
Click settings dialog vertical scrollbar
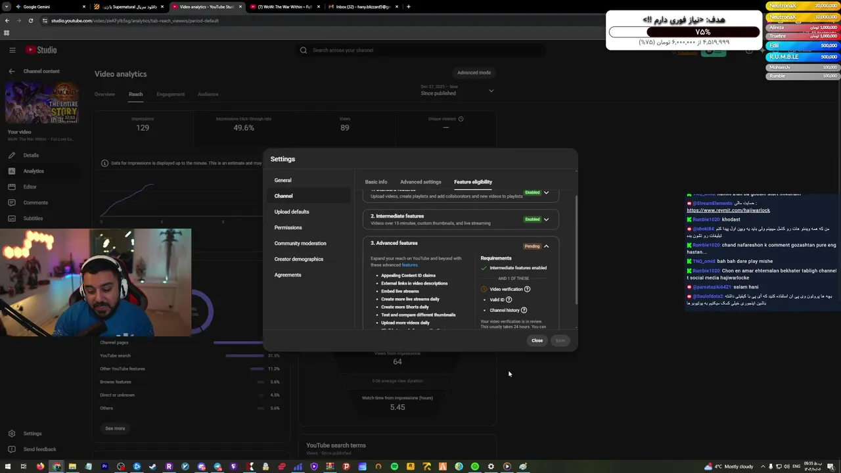[576, 250]
